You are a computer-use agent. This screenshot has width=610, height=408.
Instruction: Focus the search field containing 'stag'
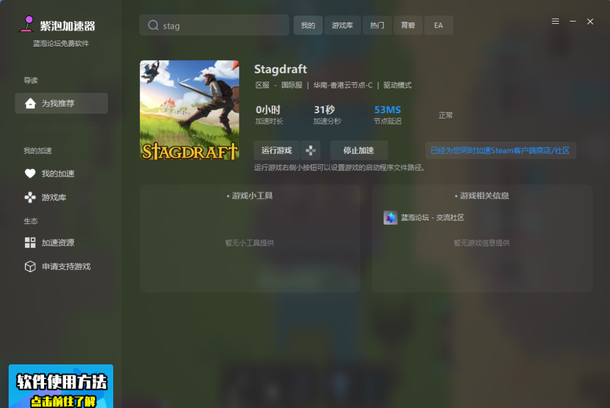(x=214, y=25)
